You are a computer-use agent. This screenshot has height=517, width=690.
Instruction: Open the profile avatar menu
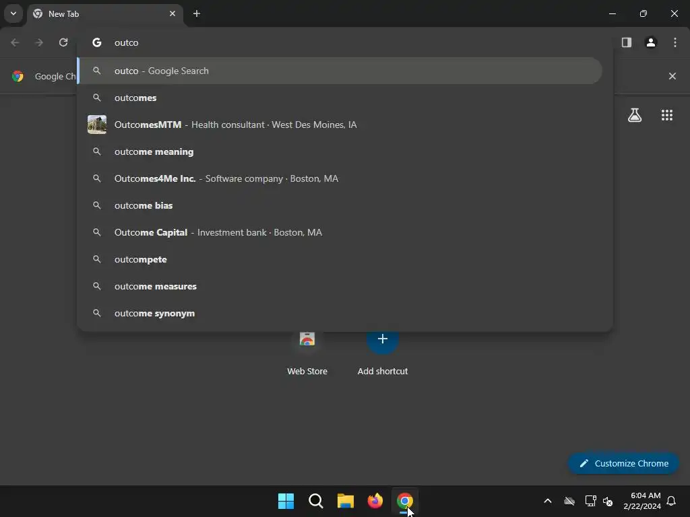click(651, 42)
